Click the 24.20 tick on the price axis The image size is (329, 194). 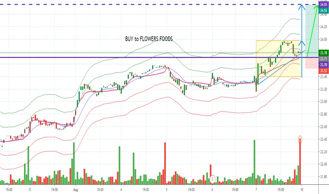point(324,27)
